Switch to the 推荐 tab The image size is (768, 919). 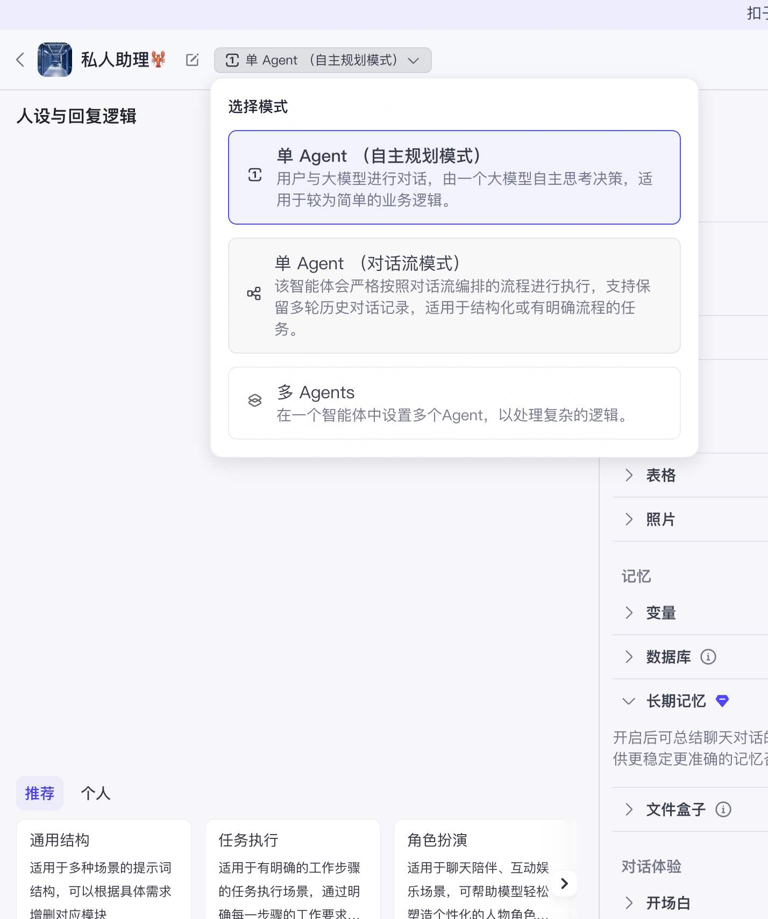click(40, 793)
